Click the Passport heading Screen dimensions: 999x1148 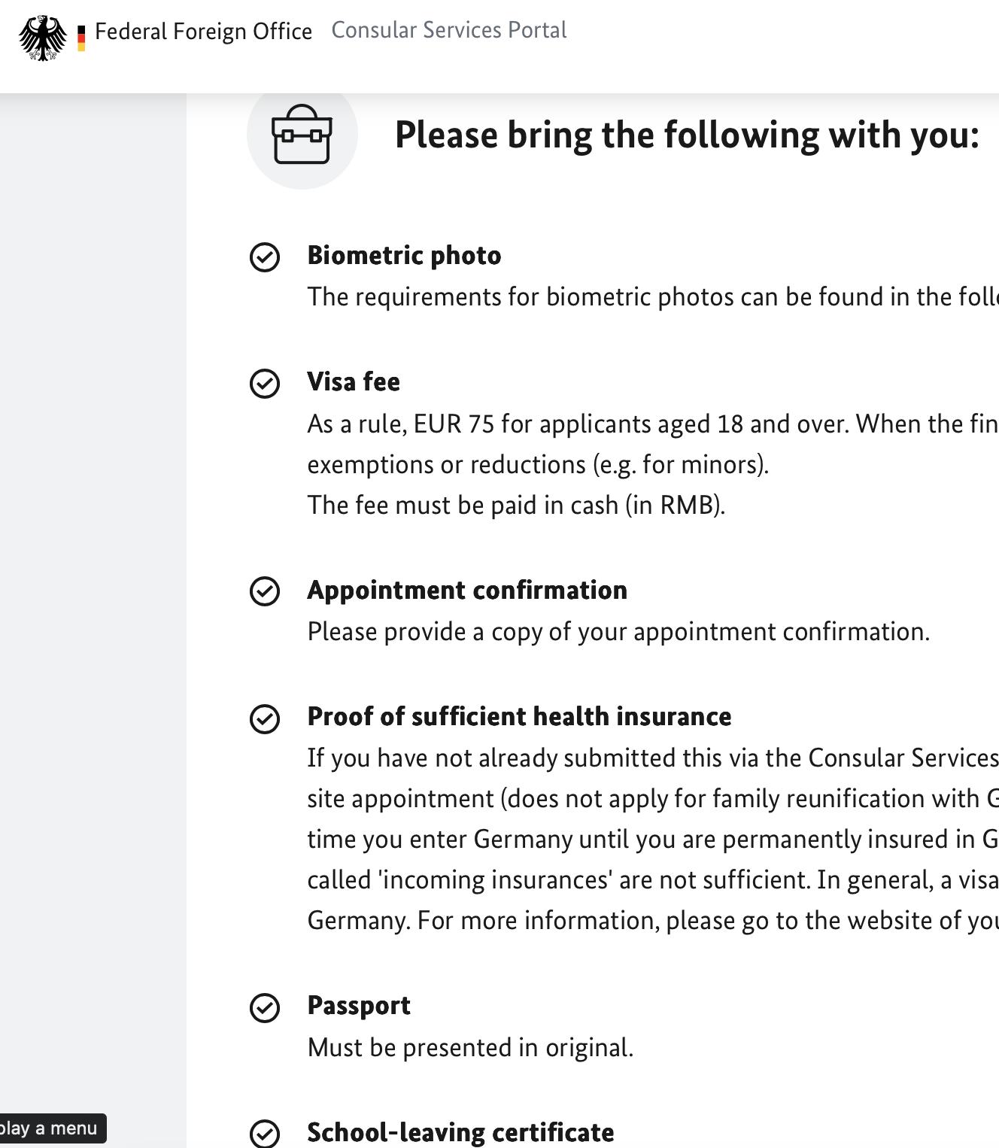[x=359, y=1006]
